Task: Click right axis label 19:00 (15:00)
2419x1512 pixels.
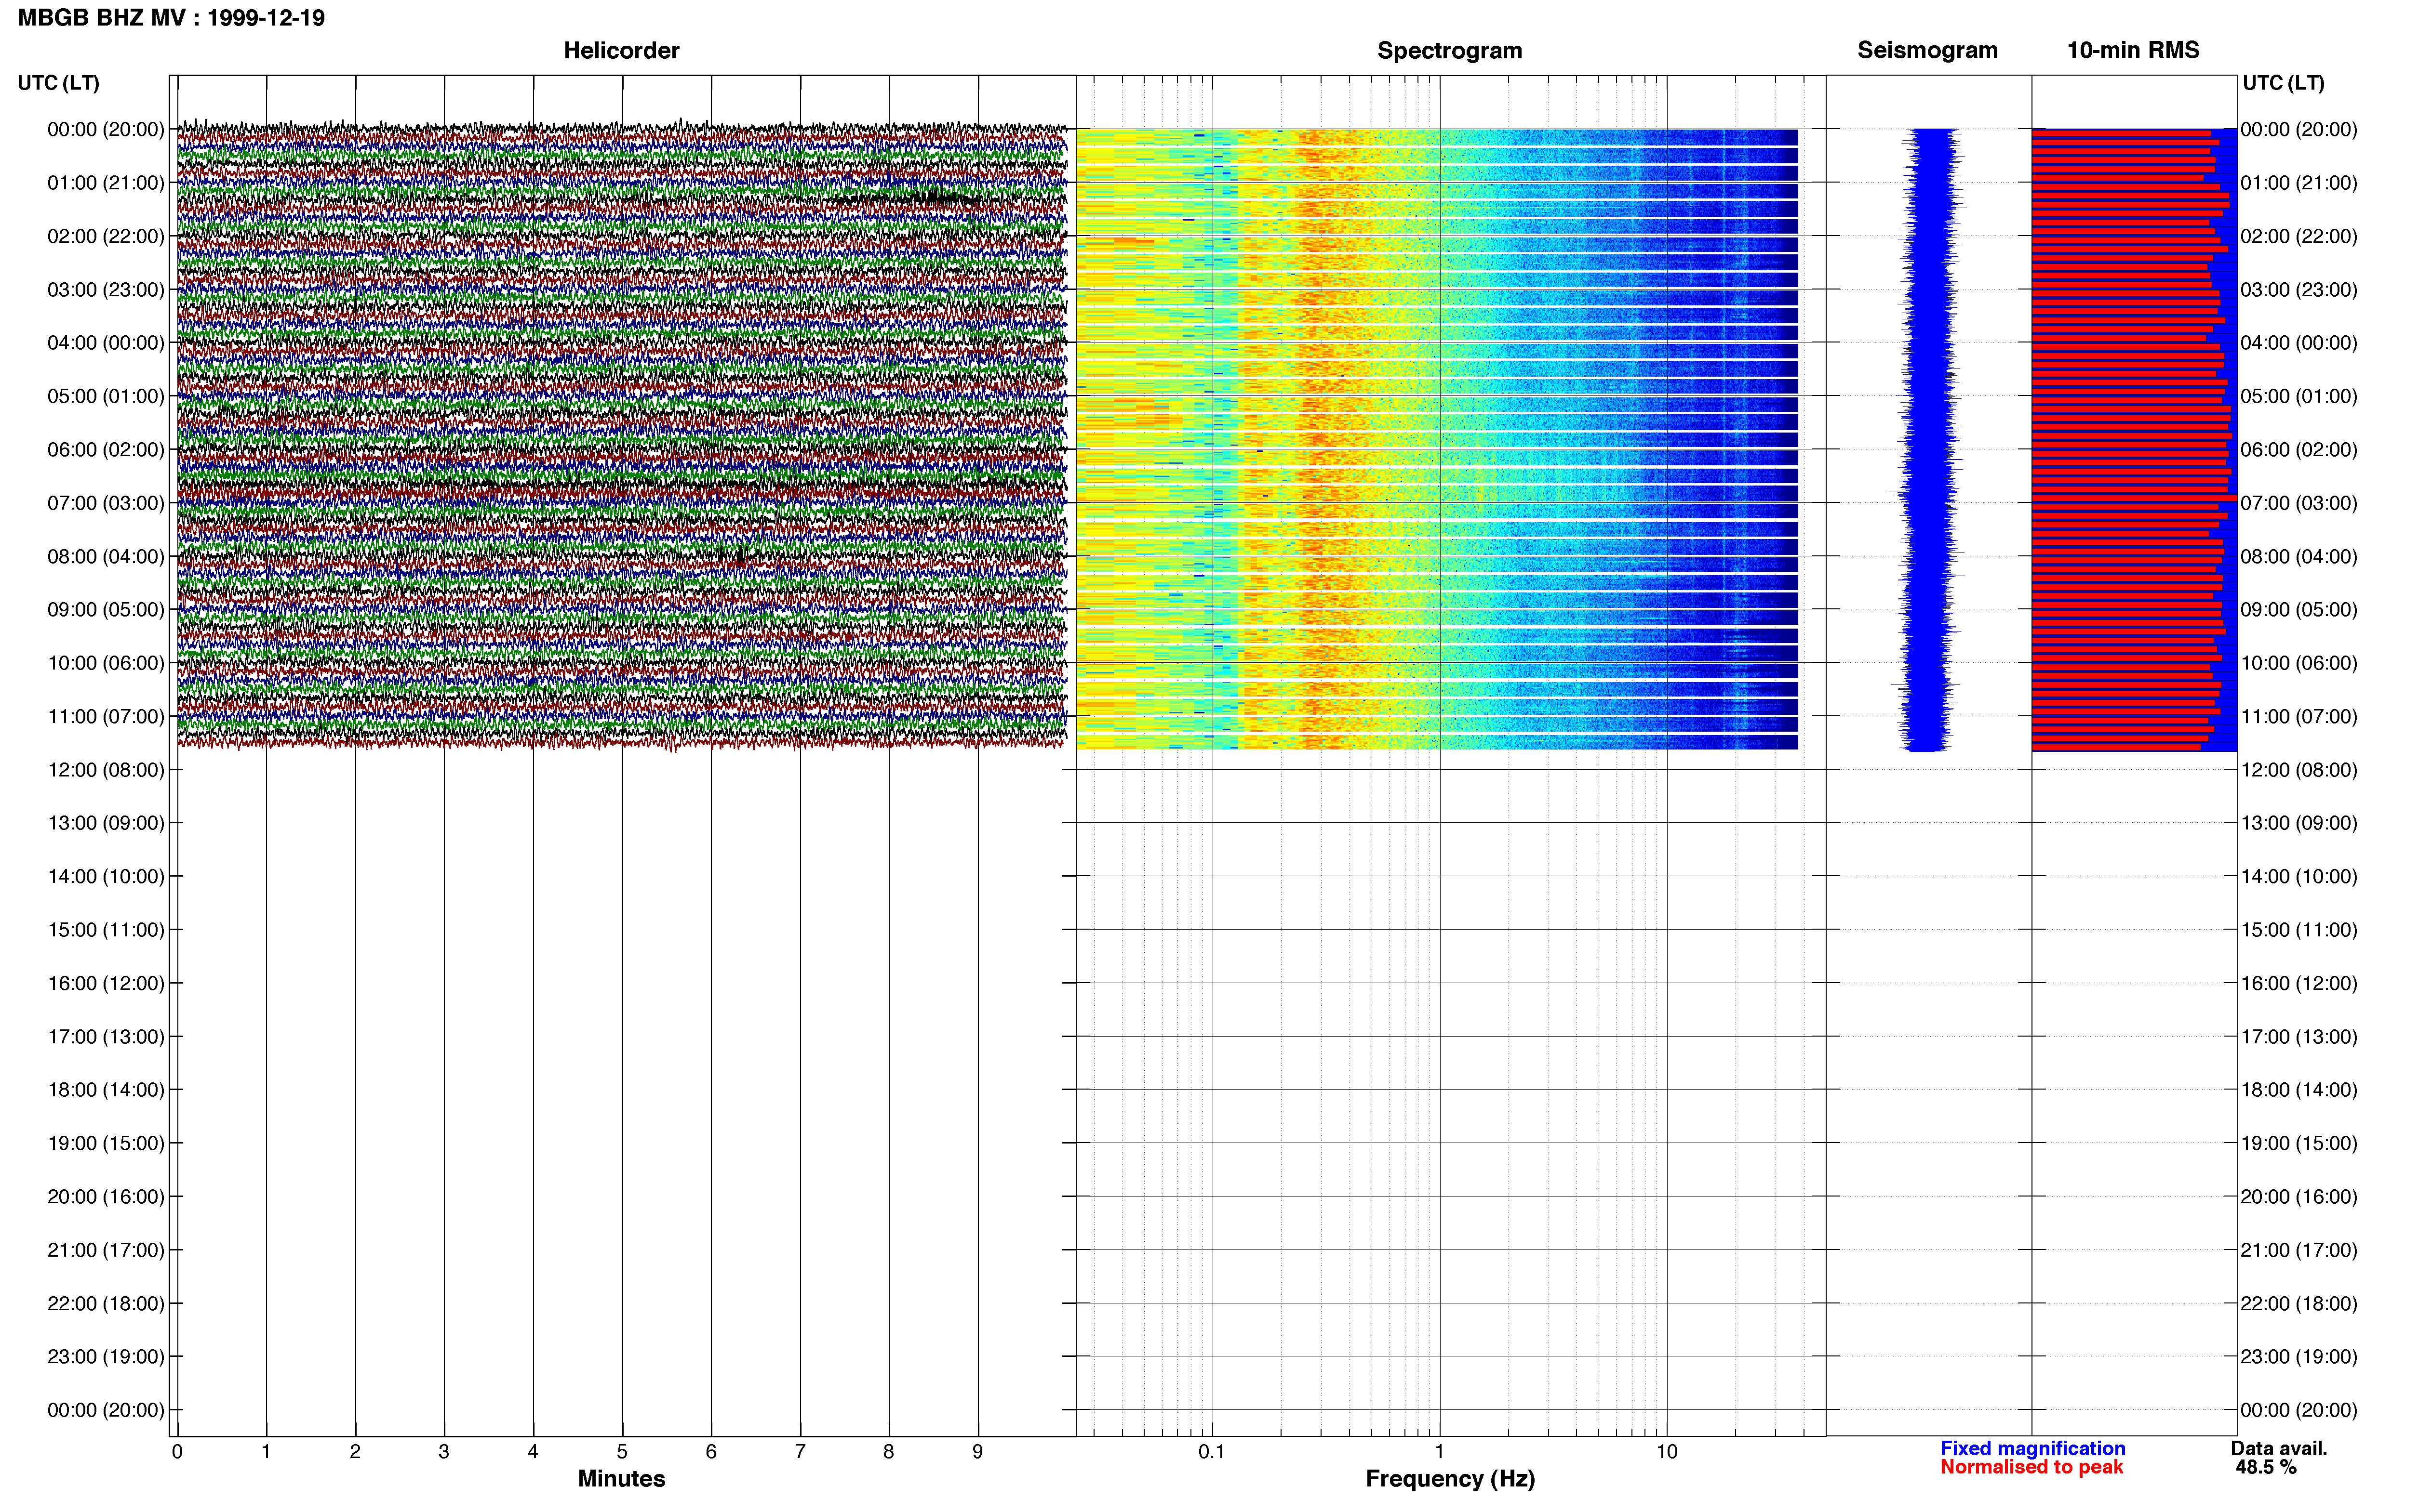Action: 2299,1143
